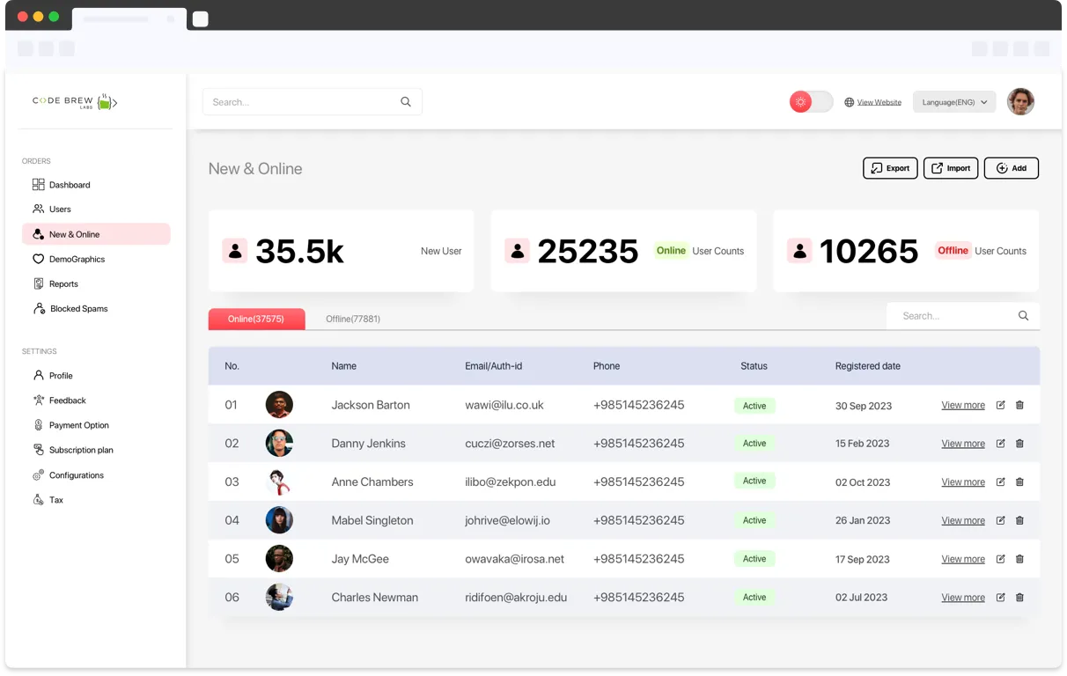Go to DemoGraphics in the sidebar
This screenshot has width=1067, height=676.
(77, 260)
